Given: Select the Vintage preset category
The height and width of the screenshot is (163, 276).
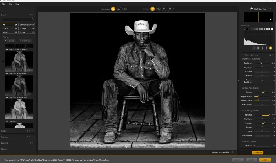Looking at the screenshot, I should (x=26, y=32).
